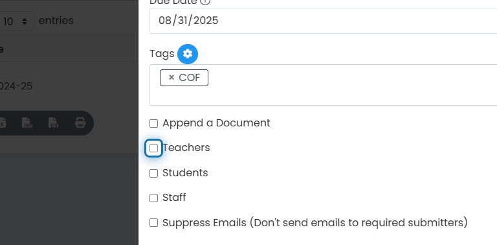The height and width of the screenshot is (245, 497).
Task: Select the year 2025 in Due Date
Action: pyautogui.click(x=206, y=21)
